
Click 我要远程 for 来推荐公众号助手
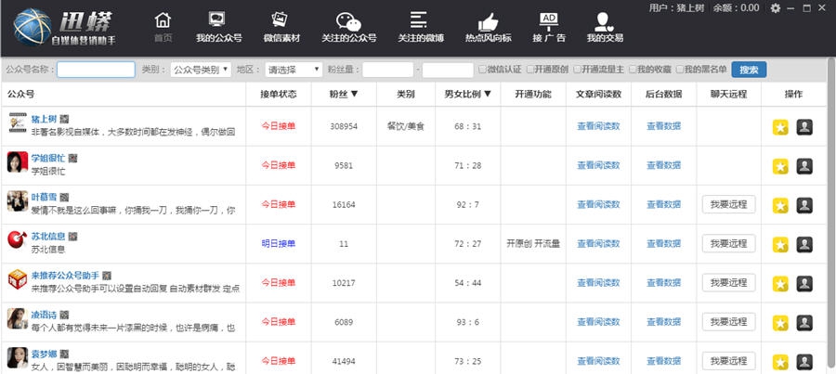pyautogui.click(x=729, y=283)
